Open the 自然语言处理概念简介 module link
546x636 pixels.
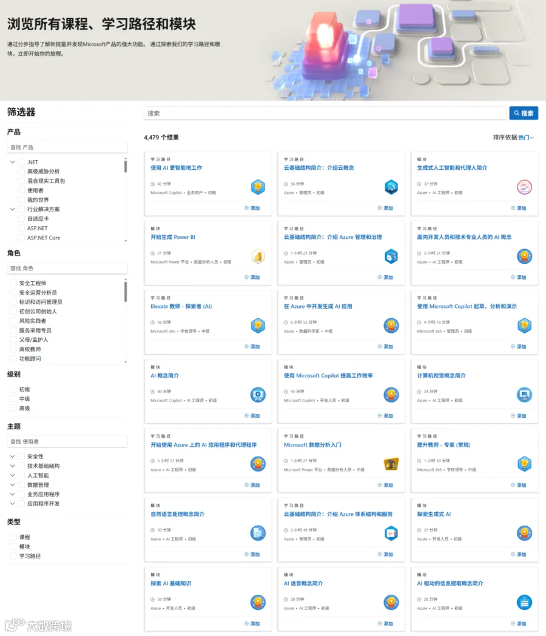pos(177,514)
